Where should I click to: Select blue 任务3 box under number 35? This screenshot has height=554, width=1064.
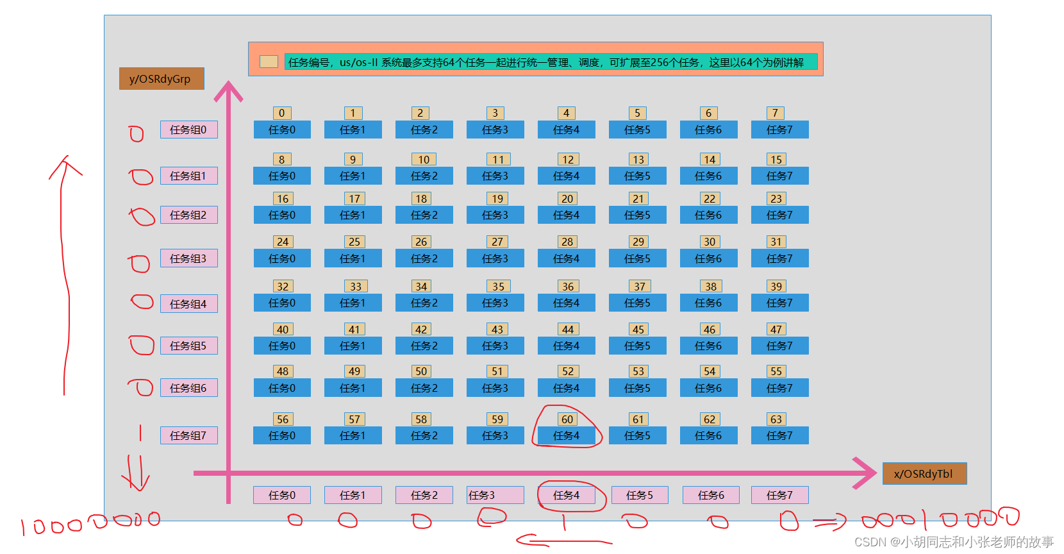point(495,303)
